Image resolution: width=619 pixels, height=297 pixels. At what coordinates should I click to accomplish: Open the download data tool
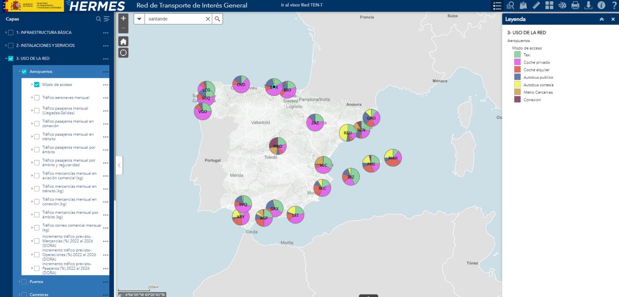pos(588,5)
